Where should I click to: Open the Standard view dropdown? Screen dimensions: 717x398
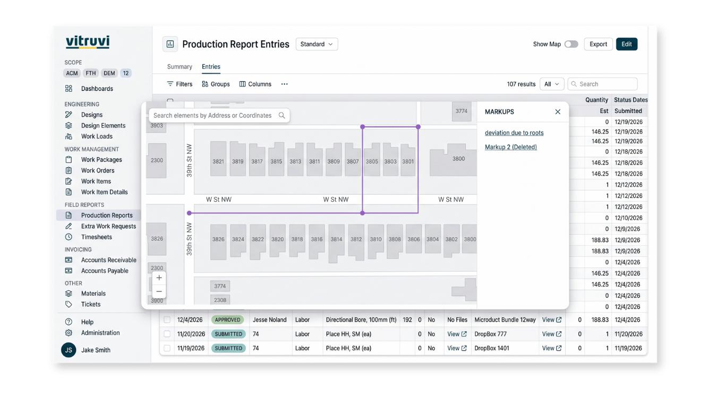pyautogui.click(x=317, y=44)
